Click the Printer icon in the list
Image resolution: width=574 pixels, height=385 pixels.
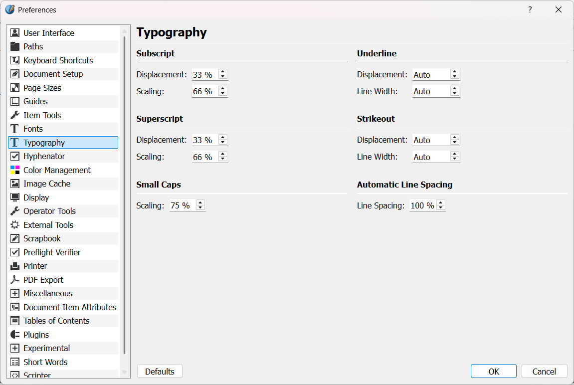pyautogui.click(x=15, y=266)
